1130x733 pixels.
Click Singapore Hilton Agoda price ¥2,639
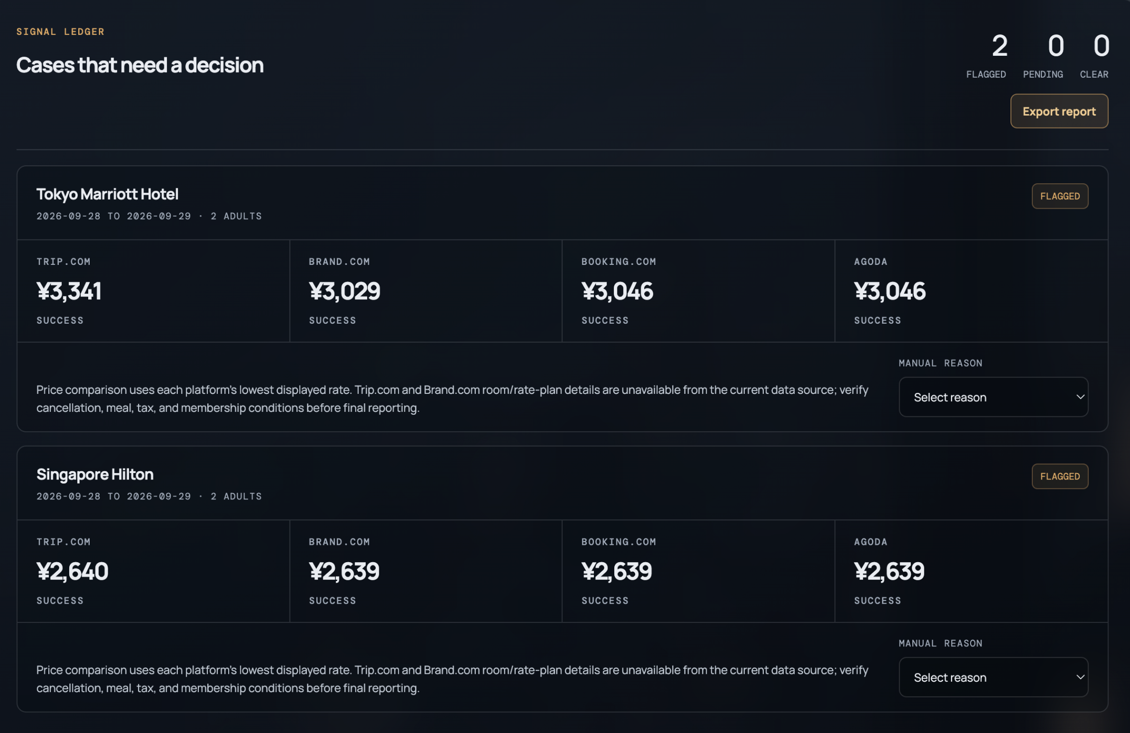point(889,571)
